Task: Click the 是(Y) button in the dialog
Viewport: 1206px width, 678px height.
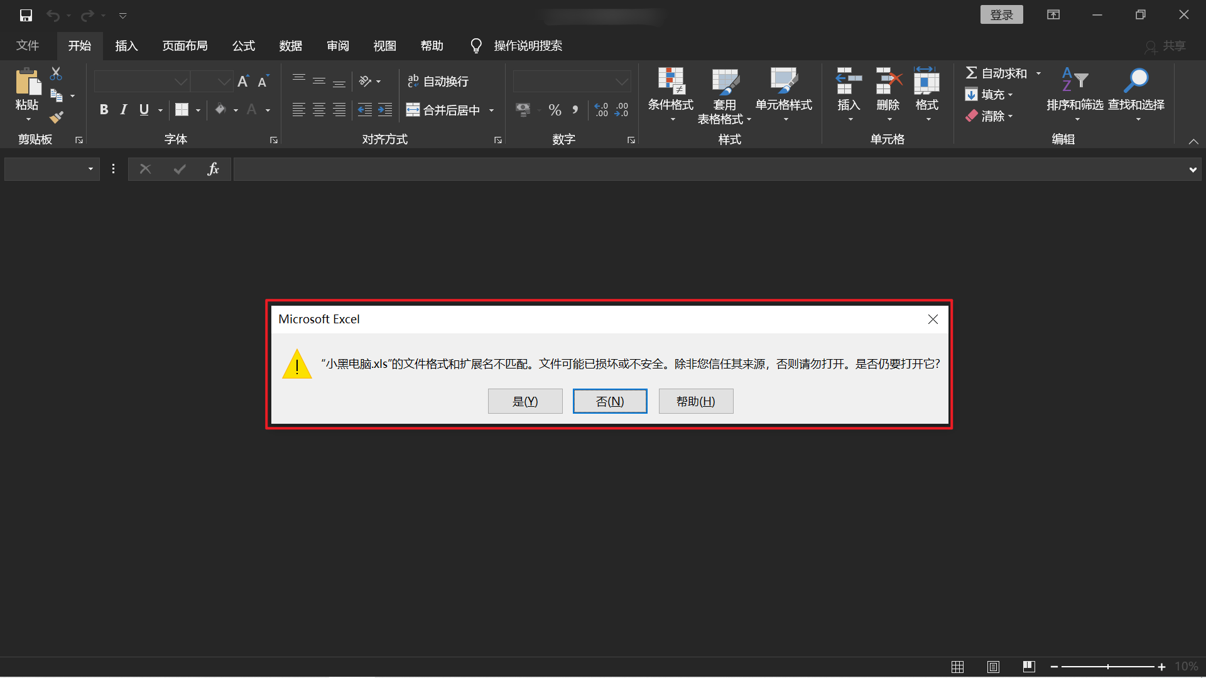Action: pos(525,401)
